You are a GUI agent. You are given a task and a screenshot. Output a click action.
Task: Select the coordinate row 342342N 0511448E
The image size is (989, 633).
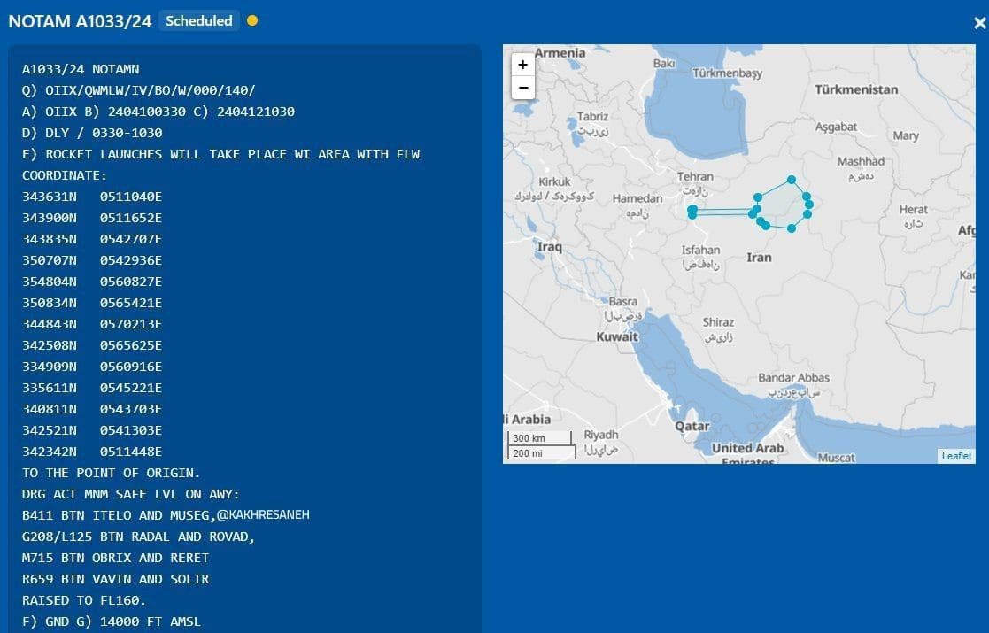click(92, 452)
